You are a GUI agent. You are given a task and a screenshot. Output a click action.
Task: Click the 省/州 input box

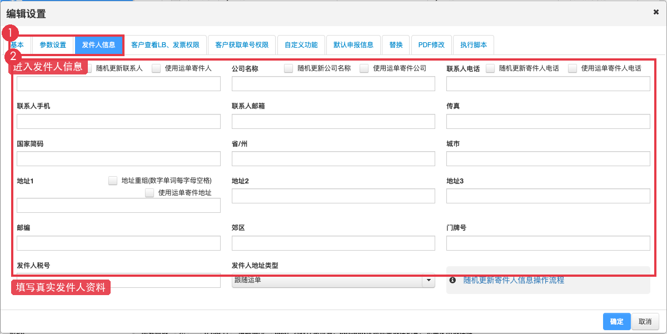[333, 158]
